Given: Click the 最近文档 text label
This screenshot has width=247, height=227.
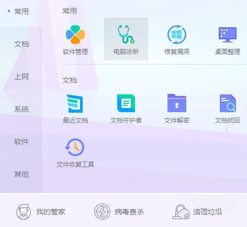Looking at the screenshot, I should point(75,121).
